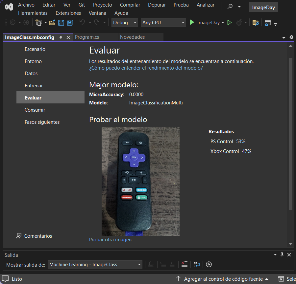The width and height of the screenshot is (296, 284).
Task: Open the Debug configuration dropdown
Action: tap(125, 23)
